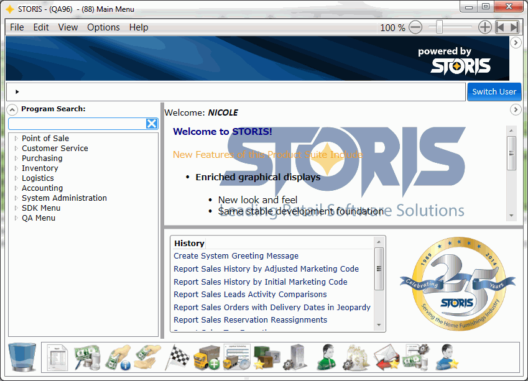Collapse the Program Search panel
Image resolution: width=528 pixels, height=381 pixels.
click(x=12, y=109)
